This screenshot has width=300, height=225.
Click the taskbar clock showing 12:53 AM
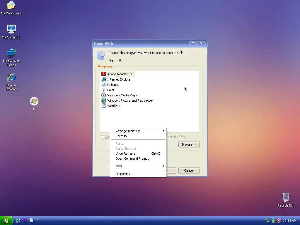[289, 221]
